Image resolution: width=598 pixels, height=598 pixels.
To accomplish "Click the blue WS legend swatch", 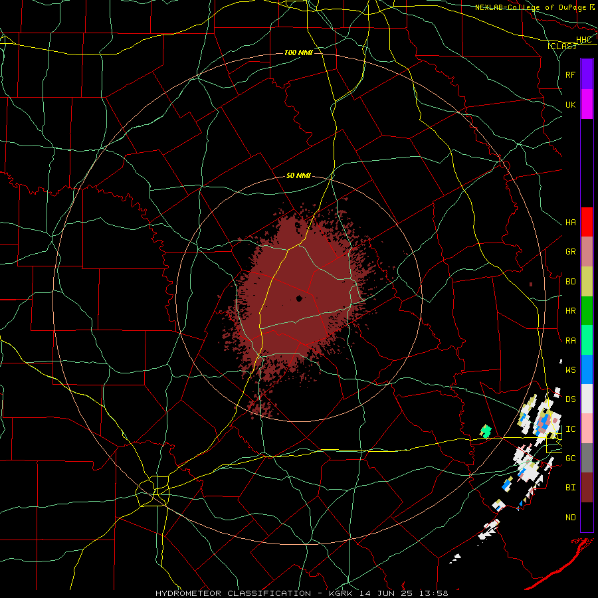I will coord(587,369).
